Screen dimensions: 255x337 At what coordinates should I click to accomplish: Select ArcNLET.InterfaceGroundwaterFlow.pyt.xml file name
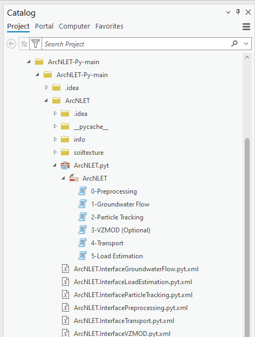click(x=136, y=269)
